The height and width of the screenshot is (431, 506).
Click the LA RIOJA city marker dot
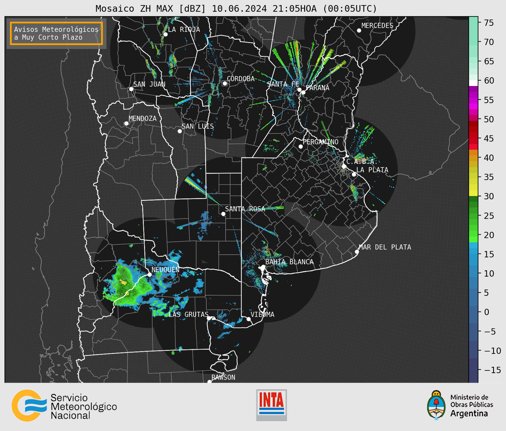click(x=166, y=34)
